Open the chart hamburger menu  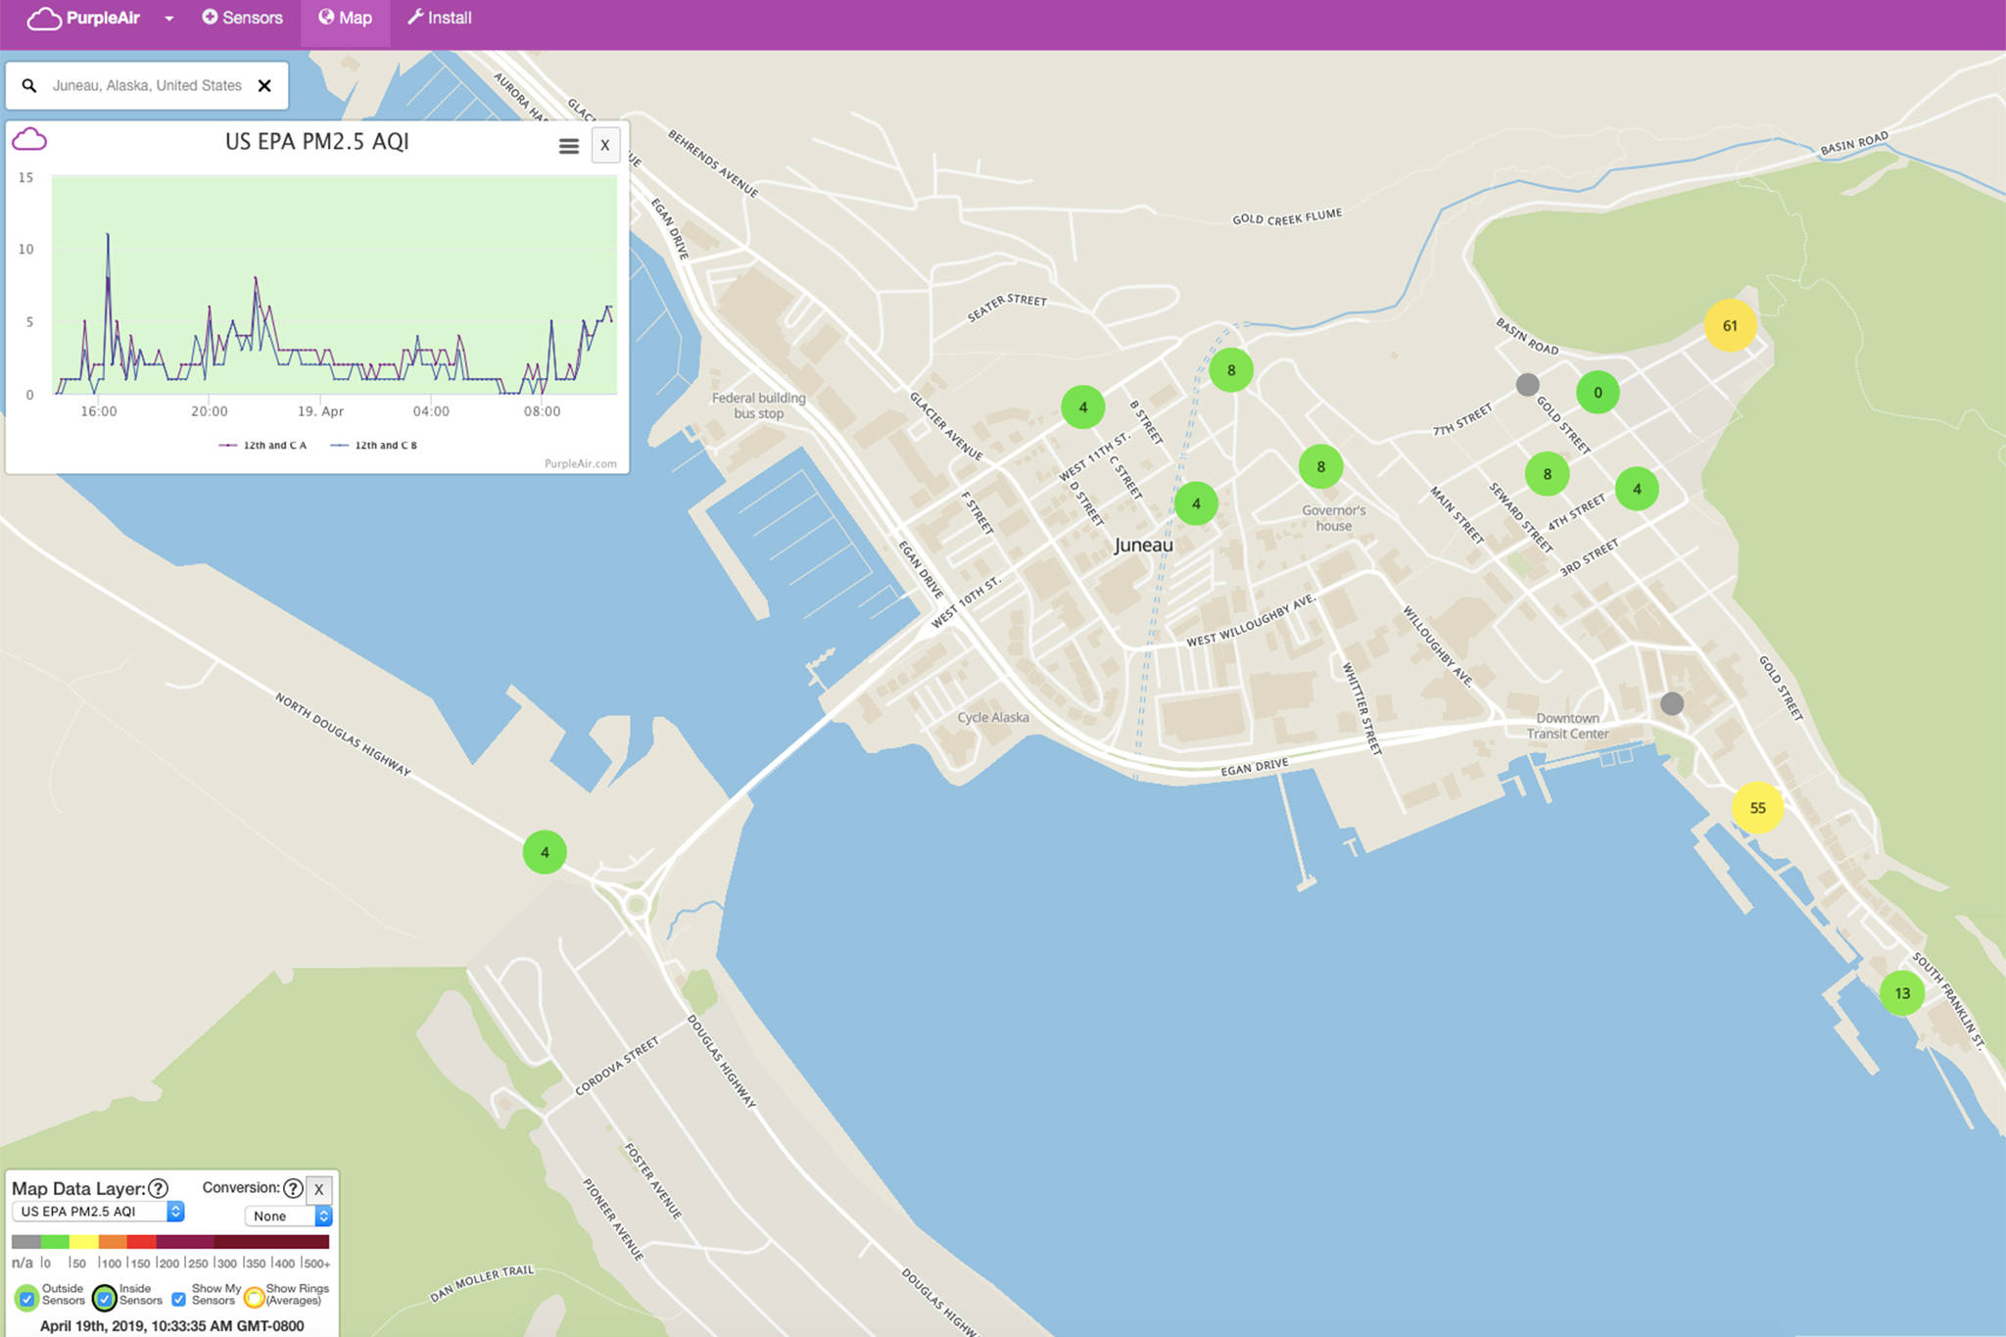pyautogui.click(x=568, y=146)
